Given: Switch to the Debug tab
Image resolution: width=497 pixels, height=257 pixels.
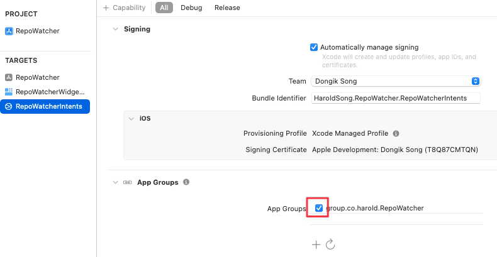Looking at the screenshot, I should (x=191, y=8).
